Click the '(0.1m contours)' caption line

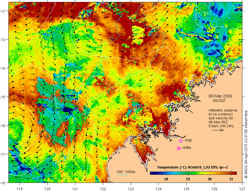[221, 114]
